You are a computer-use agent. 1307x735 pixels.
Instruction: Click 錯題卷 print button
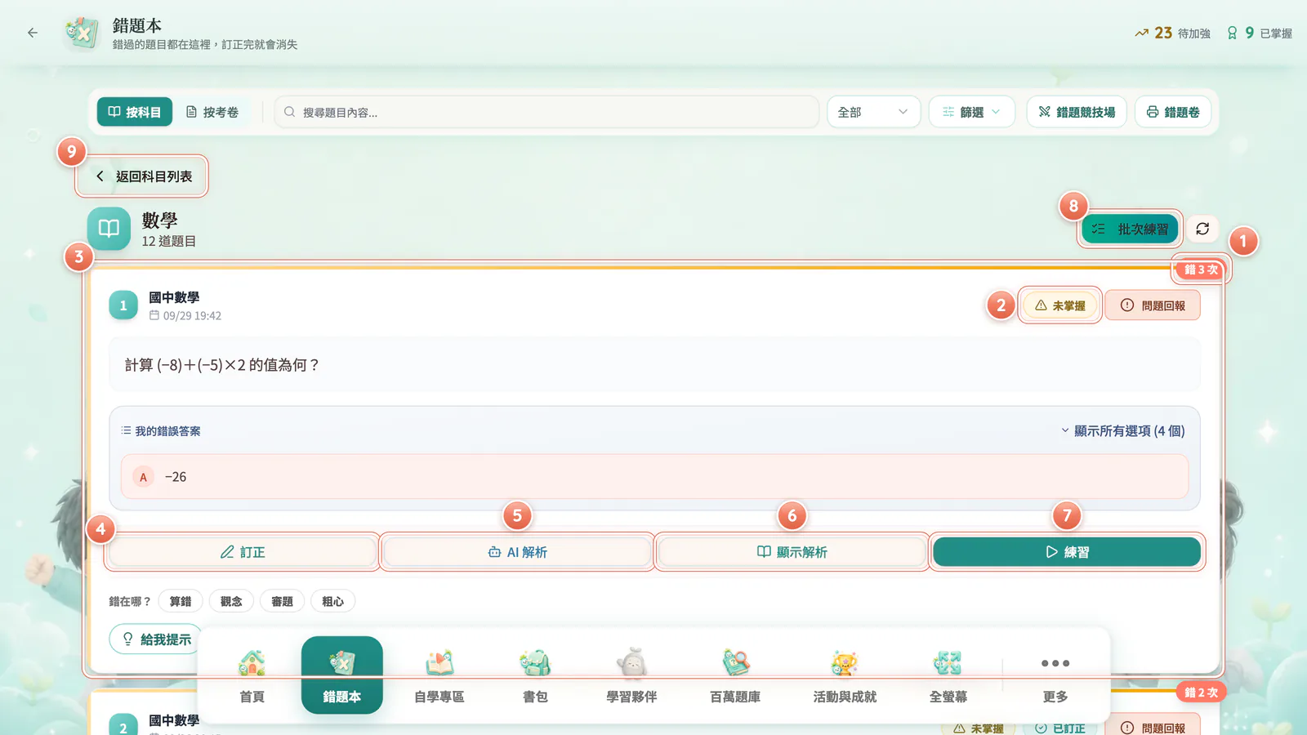(1172, 112)
